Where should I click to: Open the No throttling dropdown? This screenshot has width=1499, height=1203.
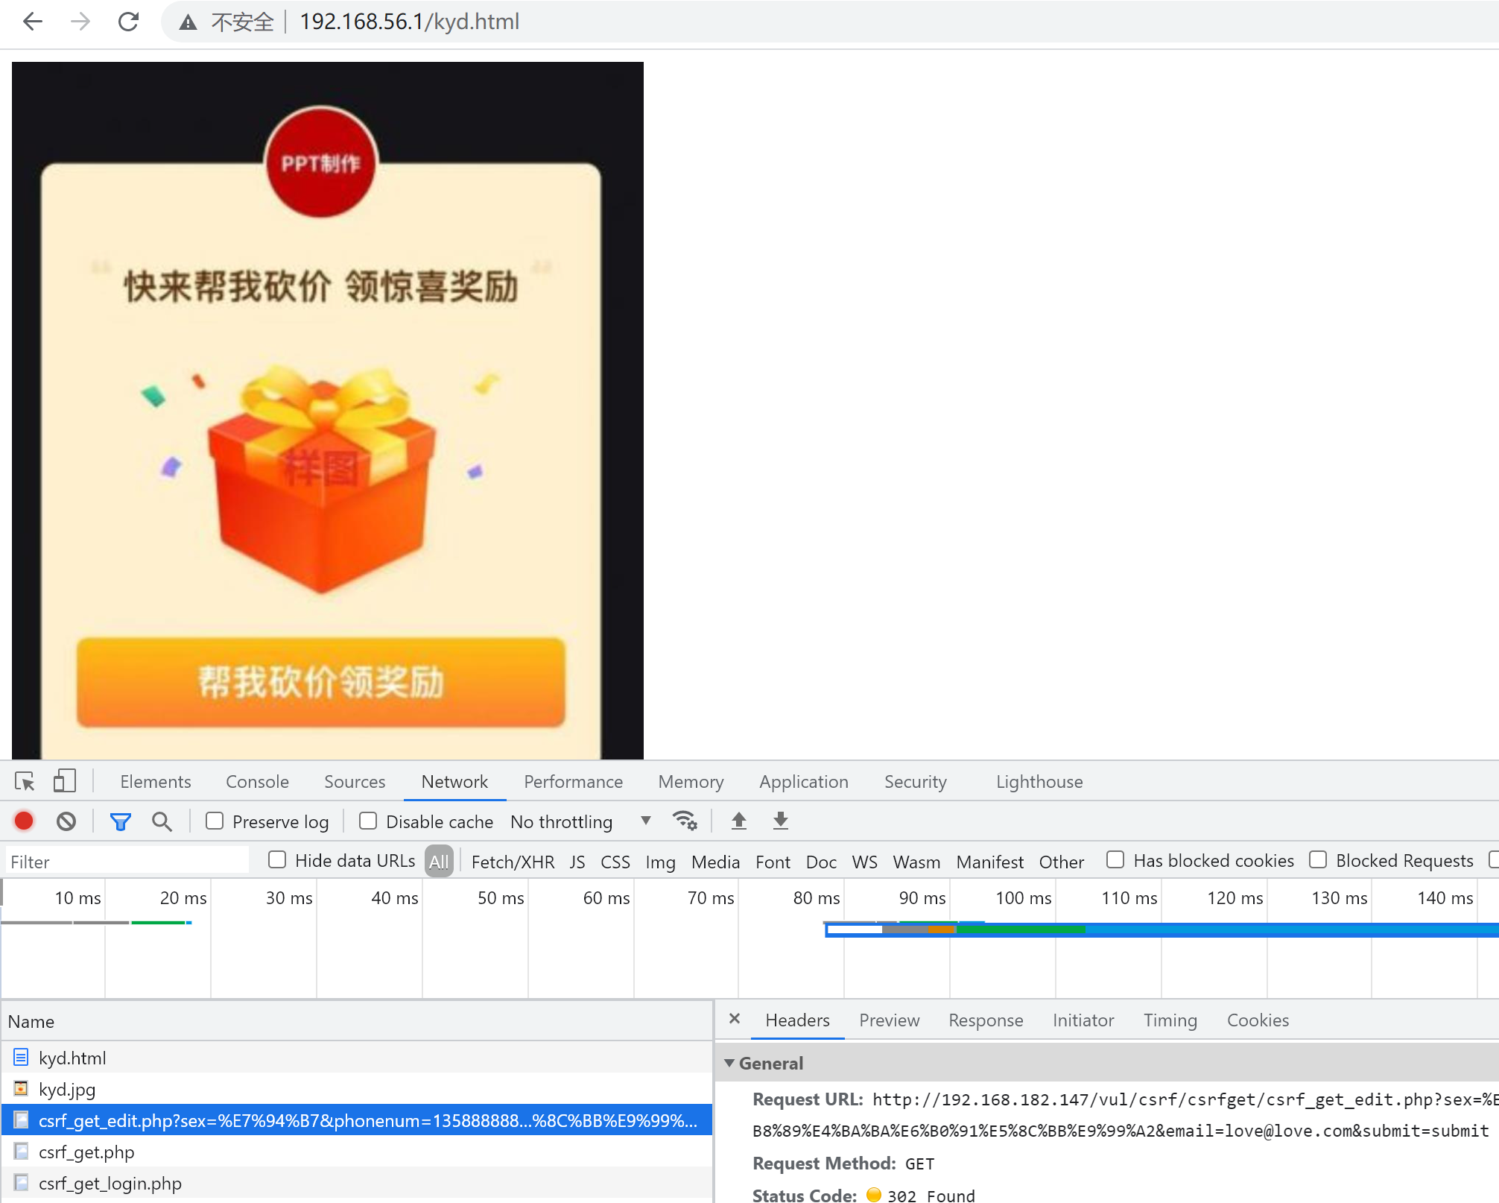[x=580, y=821]
